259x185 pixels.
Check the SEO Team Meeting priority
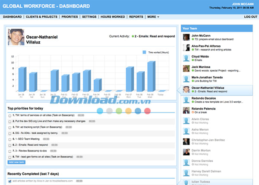coord(10,139)
